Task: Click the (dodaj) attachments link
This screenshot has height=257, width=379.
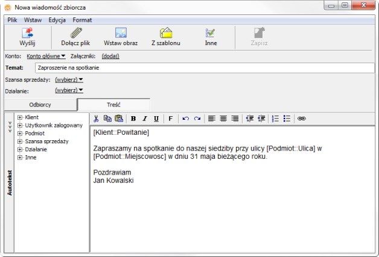Action: (110, 56)
